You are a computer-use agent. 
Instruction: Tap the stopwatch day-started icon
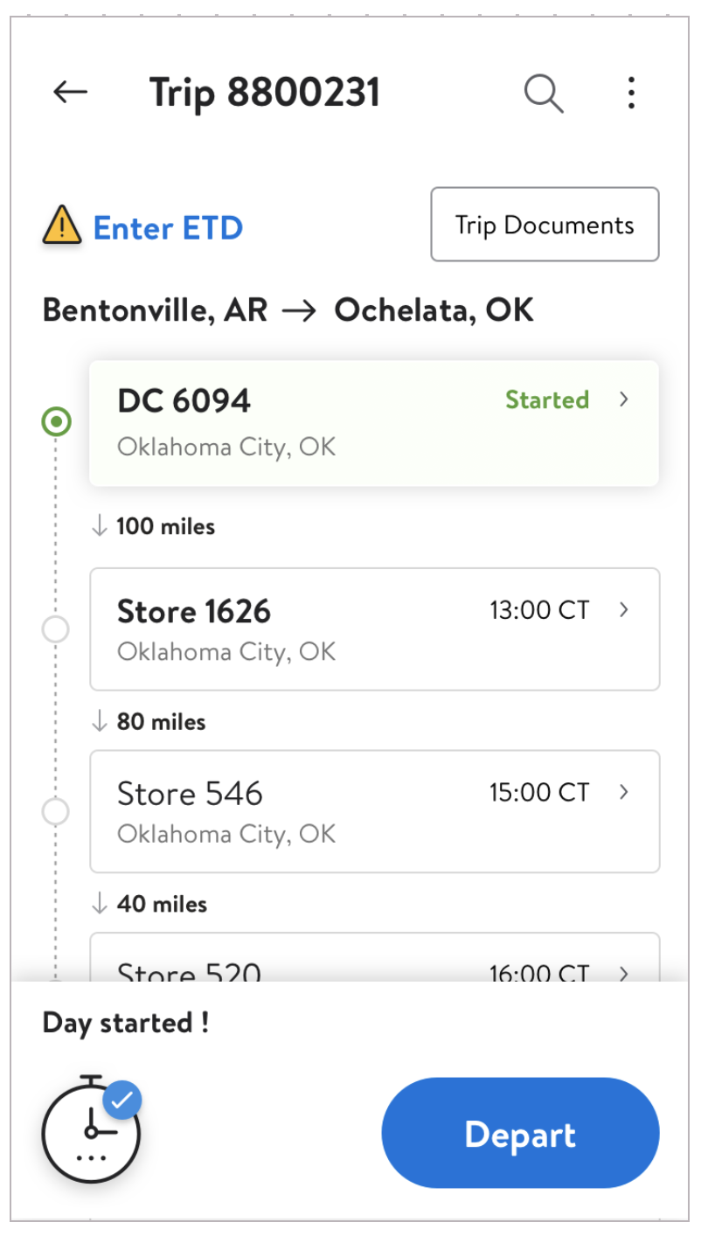pyautogui.click(x=91, y=1129)
